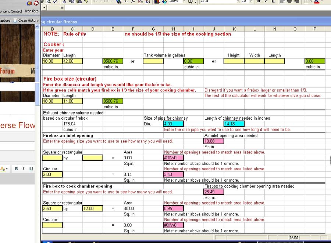
Task: Open the font size dropdown showing 10
Action: pos(251,1)
